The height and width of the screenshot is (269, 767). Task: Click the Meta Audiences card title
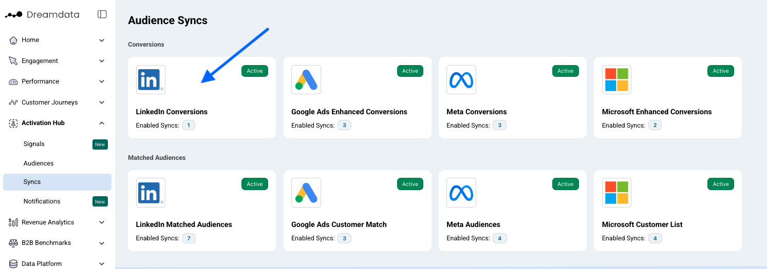[x=473, y=224]
